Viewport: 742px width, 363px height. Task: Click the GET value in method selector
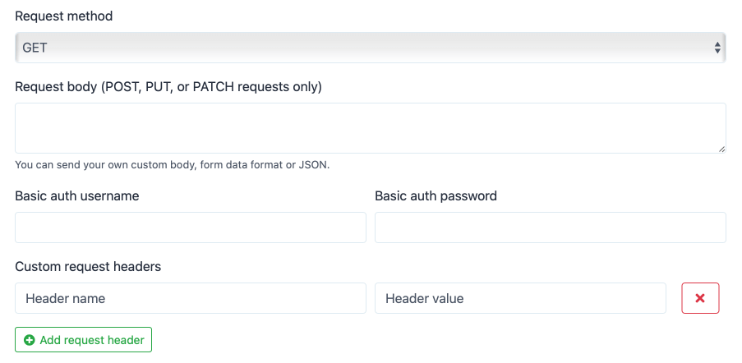pos(35,48)
